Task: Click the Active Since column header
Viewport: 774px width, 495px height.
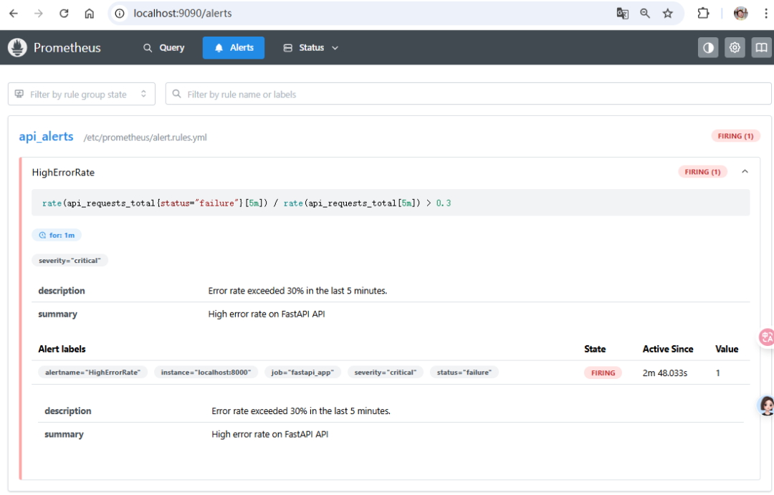Action: [668, 349]
